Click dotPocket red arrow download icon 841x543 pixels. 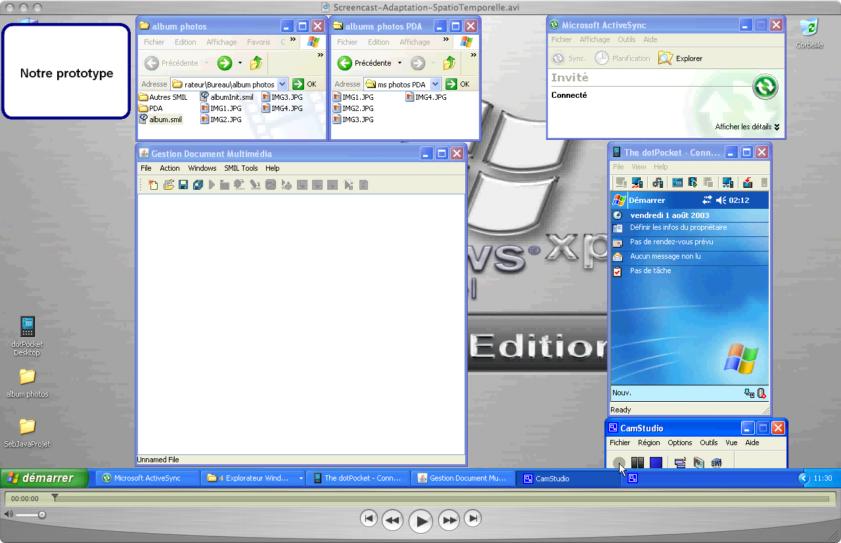click(748, 183)
